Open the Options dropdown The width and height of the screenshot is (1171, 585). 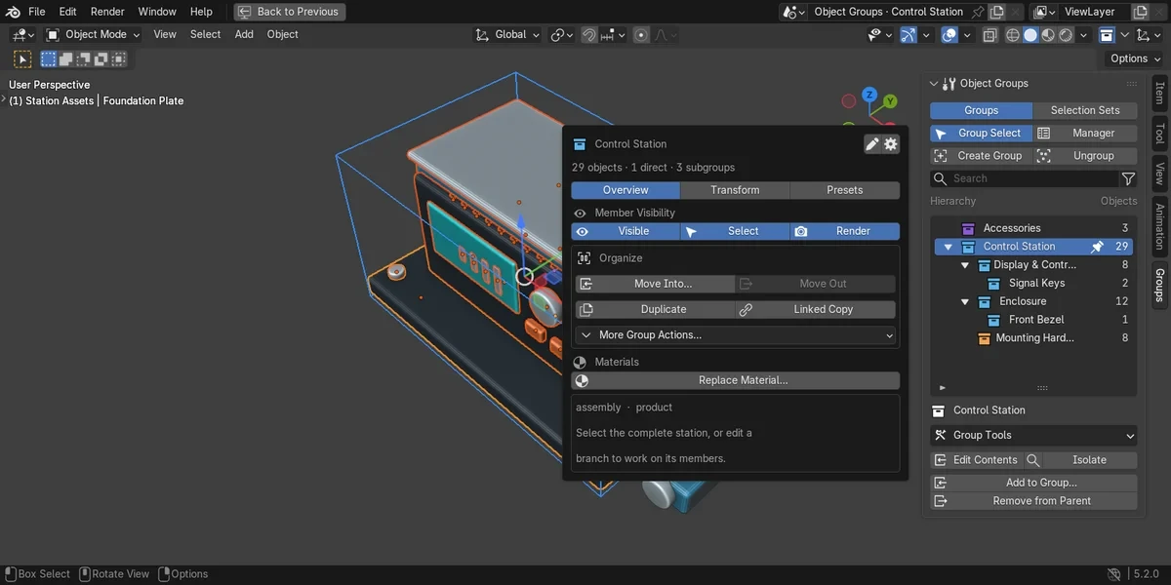(1135, 58)
